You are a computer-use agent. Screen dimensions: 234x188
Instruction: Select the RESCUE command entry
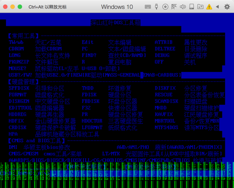pos(164,95)
